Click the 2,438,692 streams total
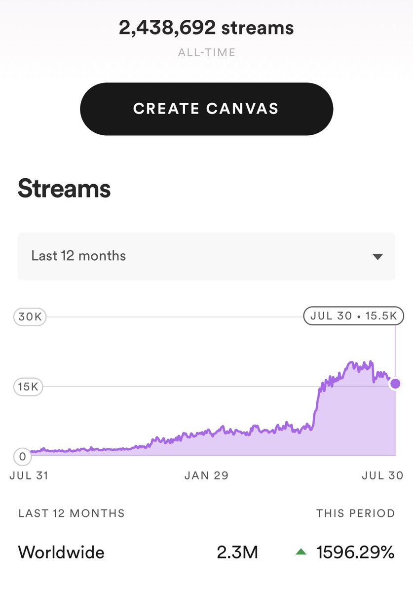413x592 pixels. click(x=206, y=28)
